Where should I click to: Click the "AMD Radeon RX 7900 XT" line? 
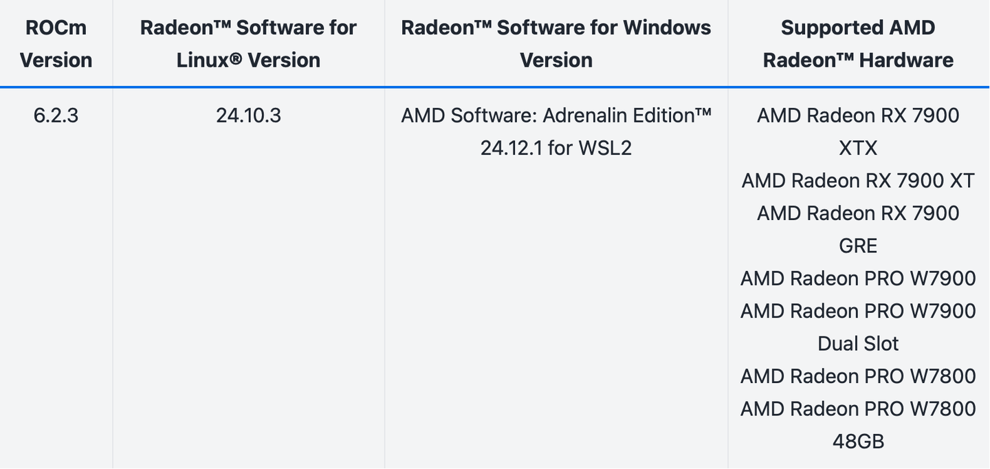coord(858,181)
